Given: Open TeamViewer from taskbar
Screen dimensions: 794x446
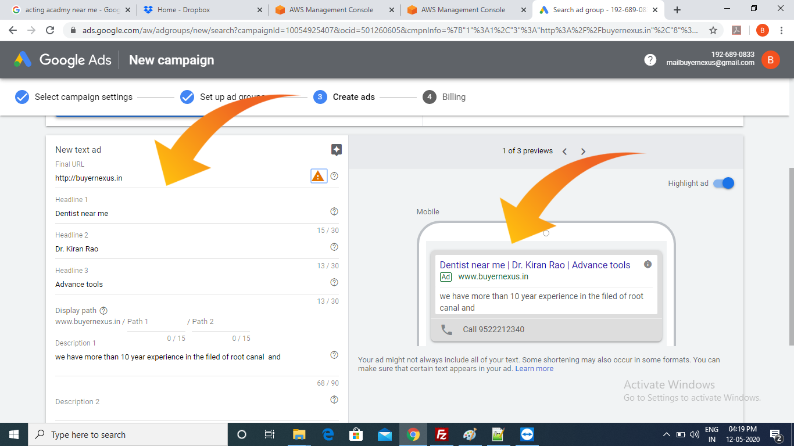Looking at the screenshot, I should [x=527, y=434].
